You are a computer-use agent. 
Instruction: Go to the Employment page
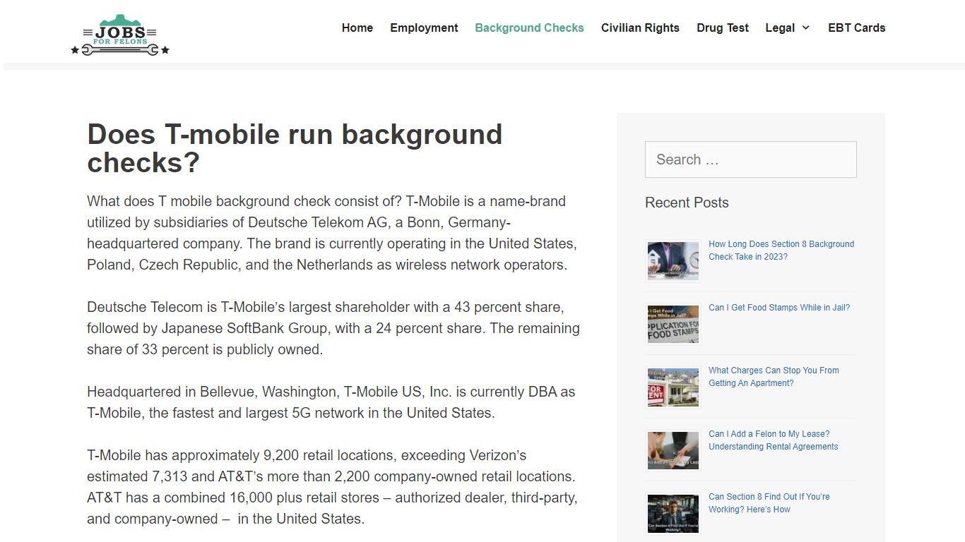click(x=424, y=28)
